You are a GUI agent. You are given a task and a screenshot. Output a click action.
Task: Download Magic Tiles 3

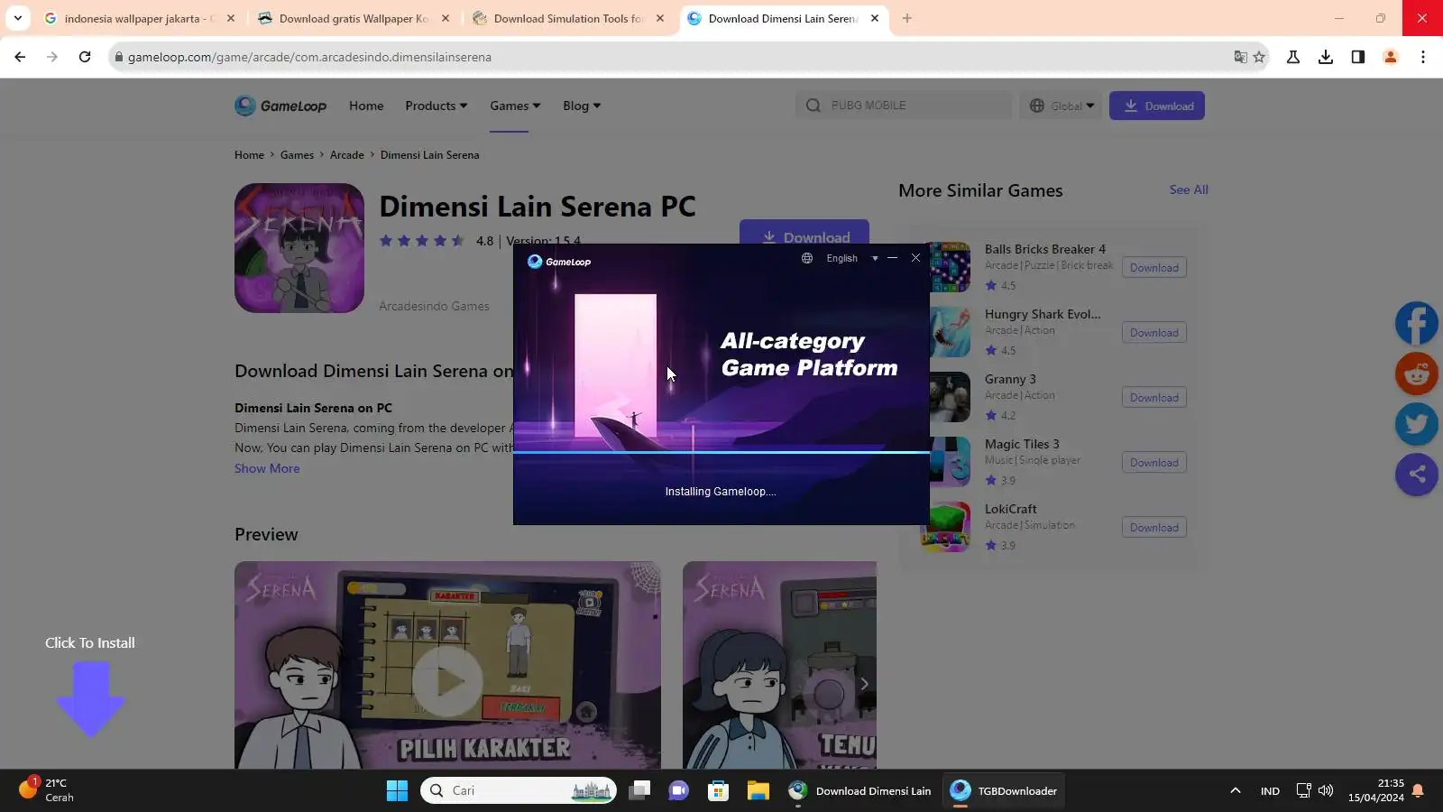pos(1154,463)
